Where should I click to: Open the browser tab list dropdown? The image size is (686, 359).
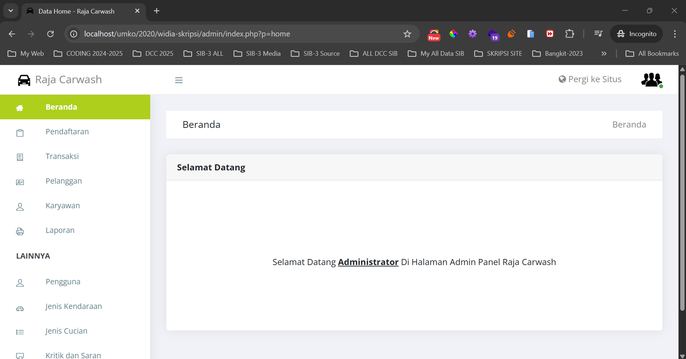coord(10,11)
